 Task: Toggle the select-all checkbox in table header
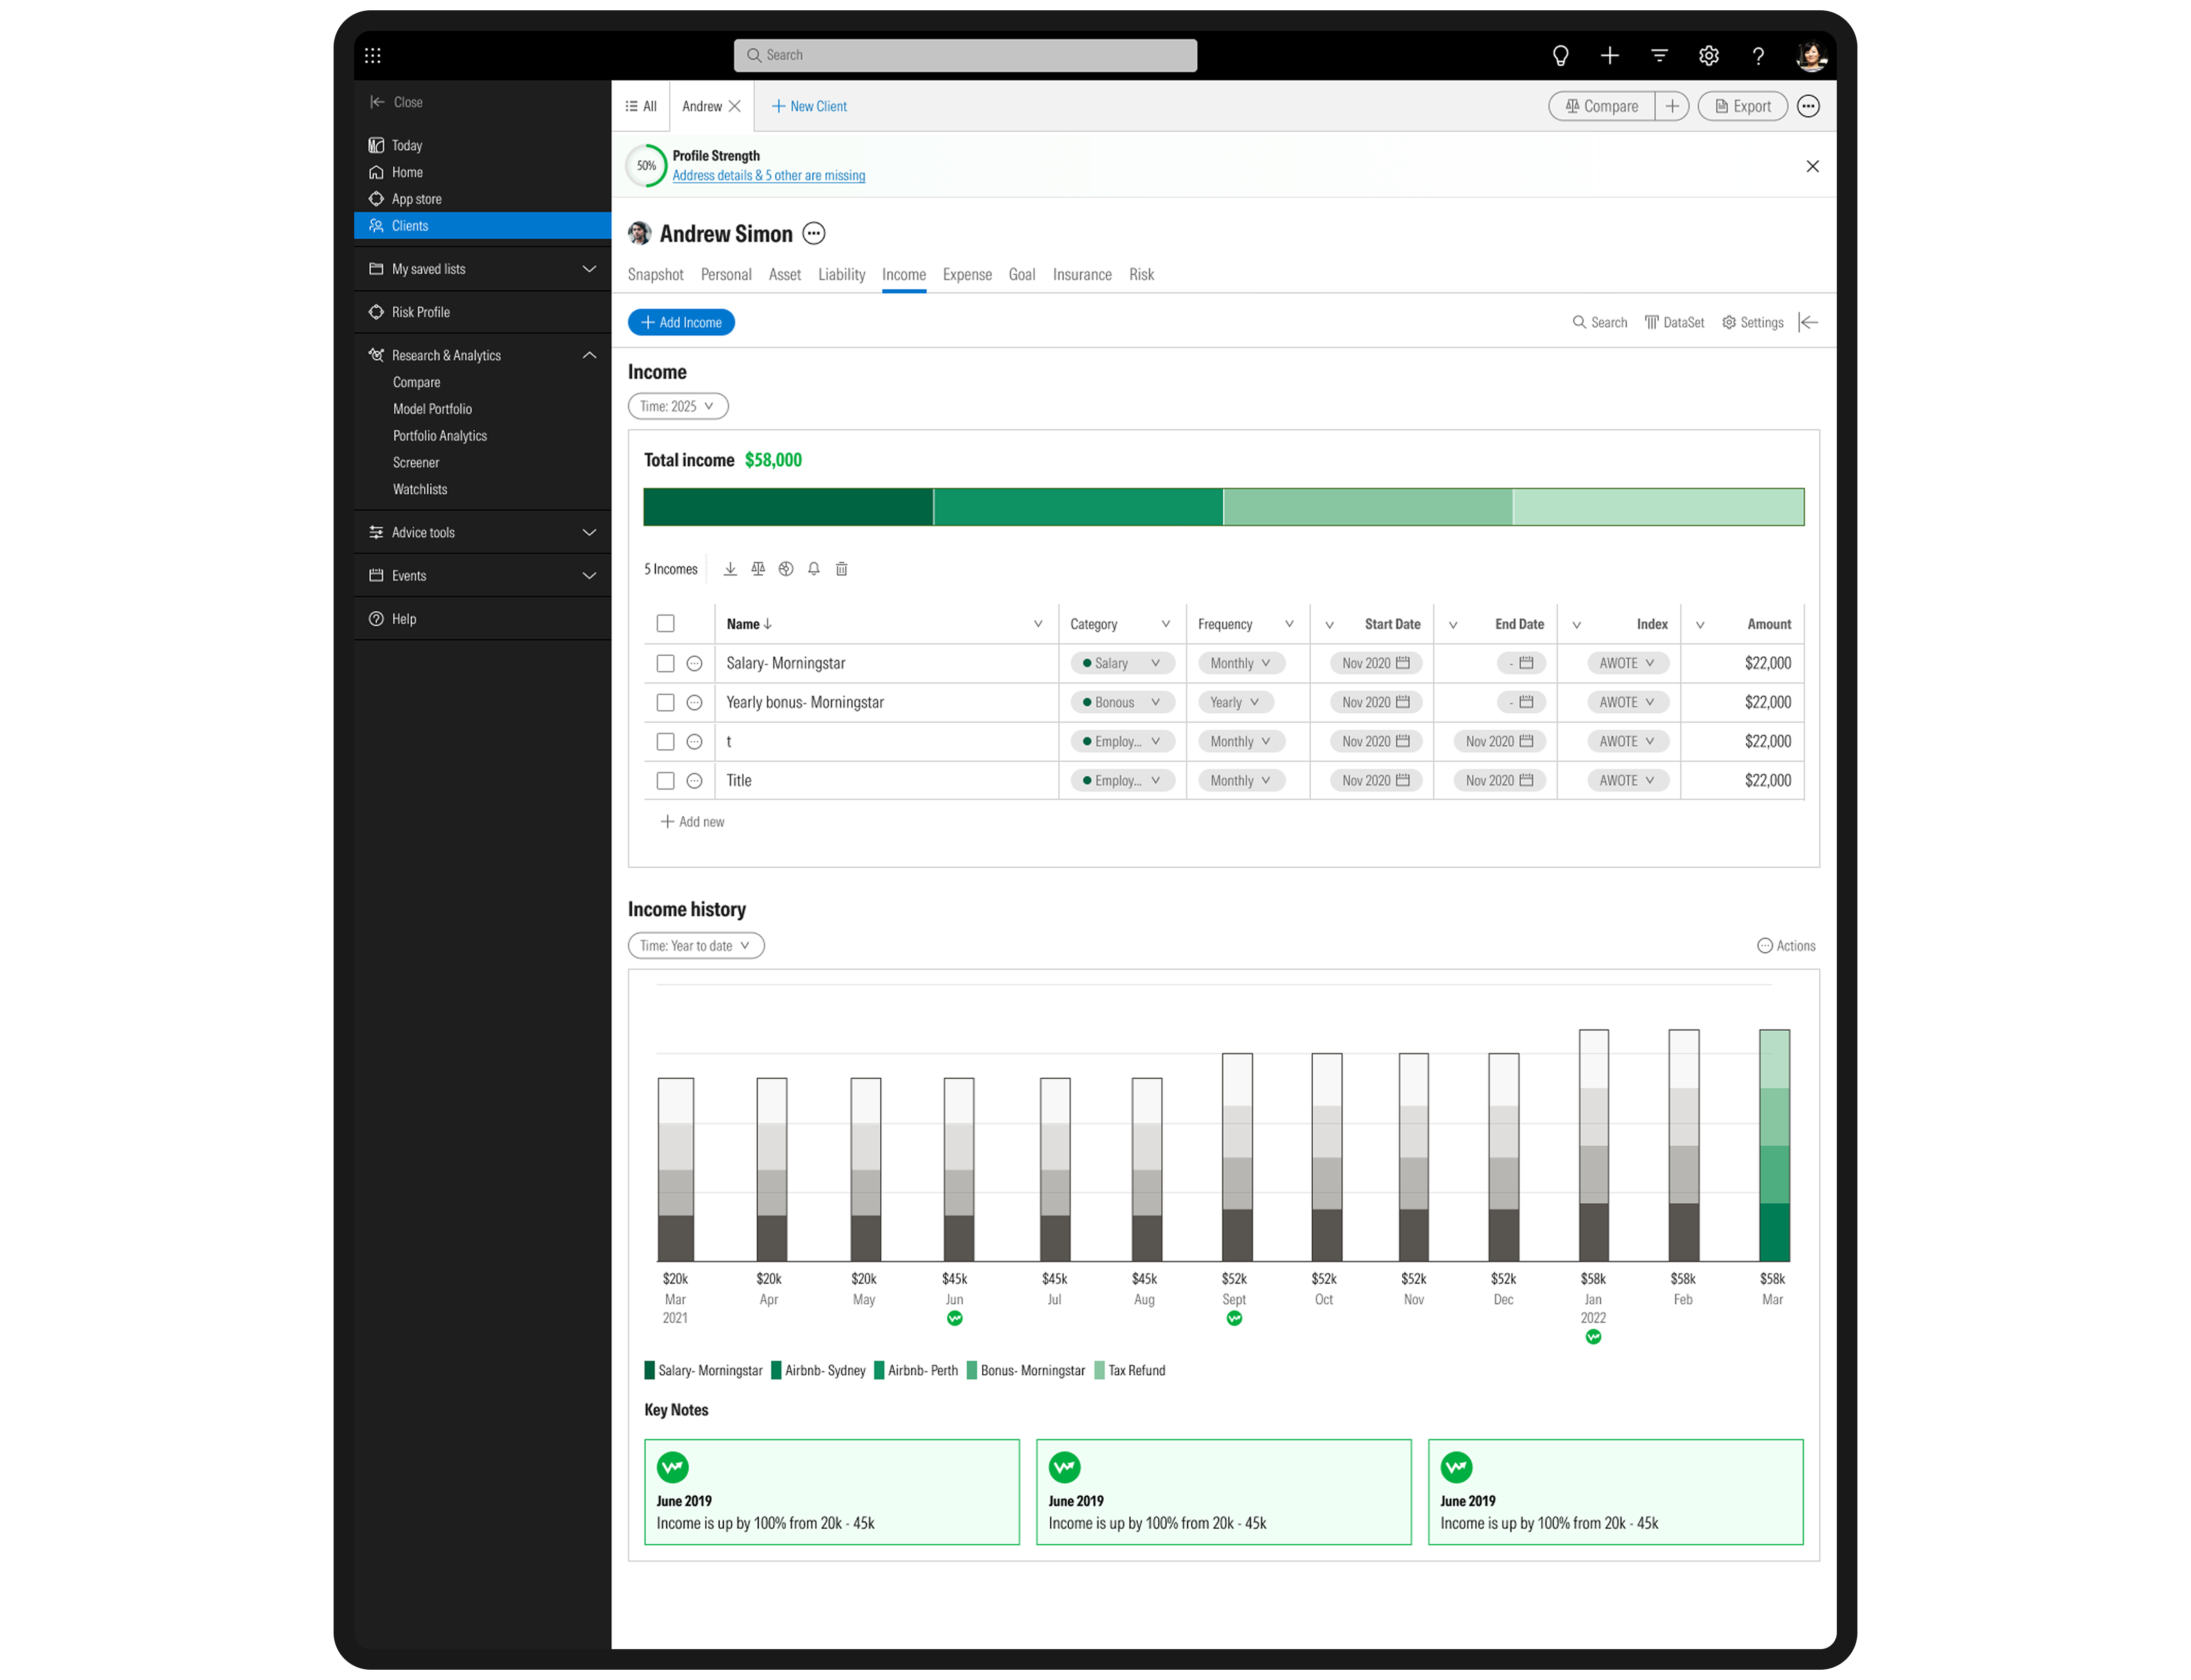(666, 624)
